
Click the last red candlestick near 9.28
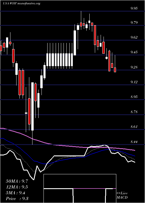(x=115, y=70)
